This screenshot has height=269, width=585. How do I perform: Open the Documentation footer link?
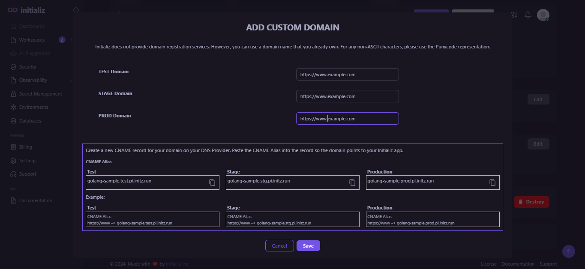click(x=518, y=264)
